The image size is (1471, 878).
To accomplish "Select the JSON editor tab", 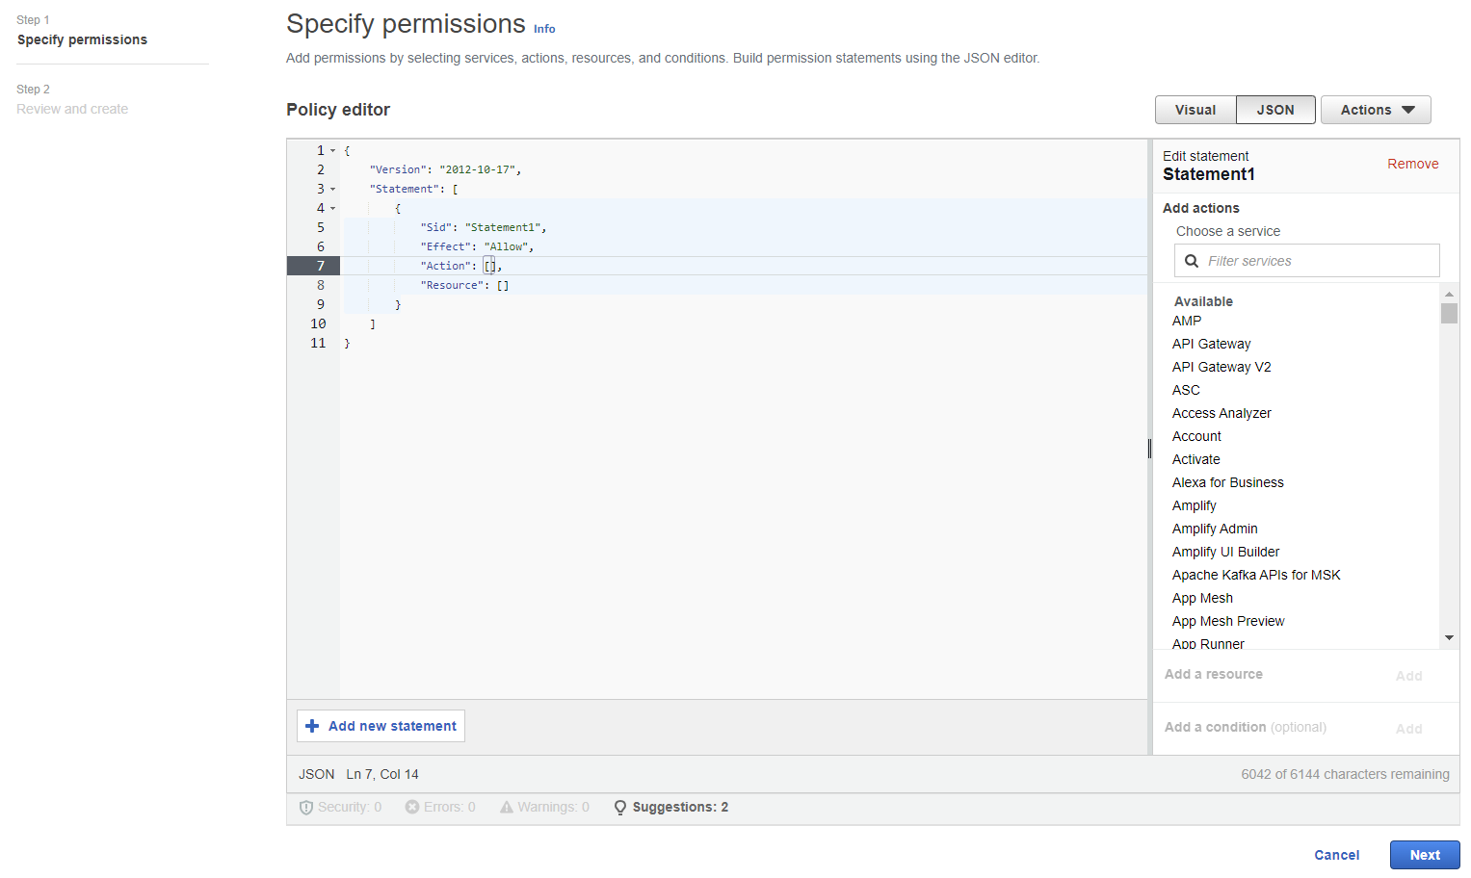I will pos(1275,110).
